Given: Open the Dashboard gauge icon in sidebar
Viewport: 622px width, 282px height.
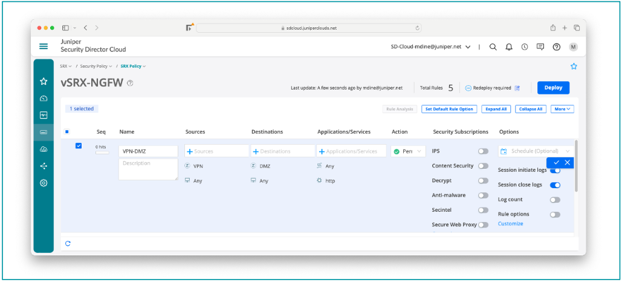Looking at the screenshot, I should 44,98.
